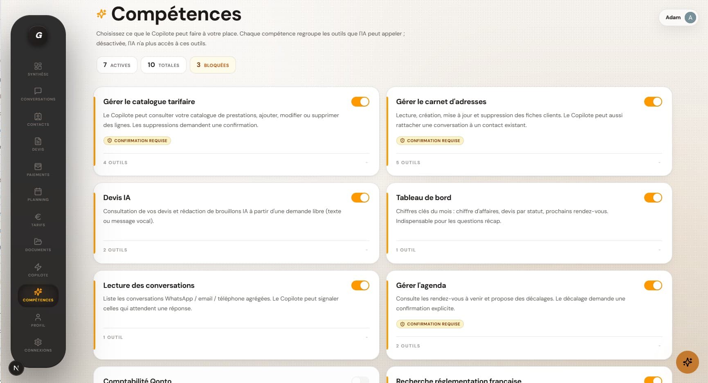Toggle Recherche réglementation française switch

pos(653,380)
